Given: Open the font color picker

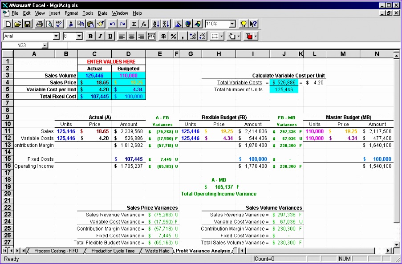Looking at the screenshot, I should [x=256, y=36].
